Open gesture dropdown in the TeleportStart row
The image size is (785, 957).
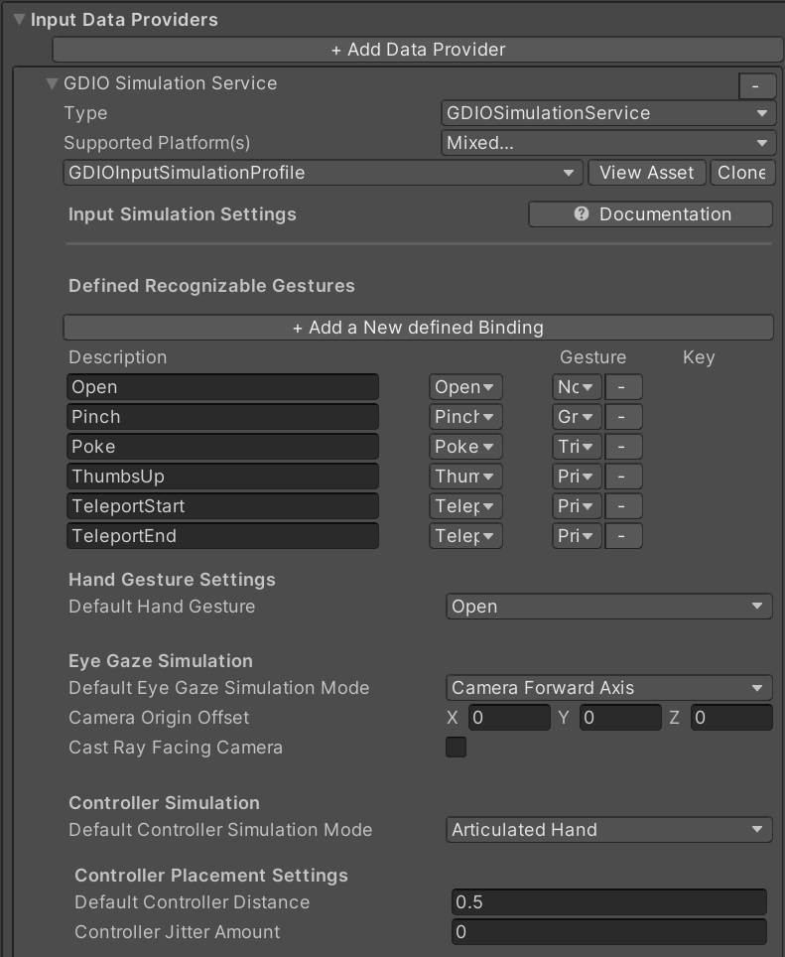pos(465,506)
